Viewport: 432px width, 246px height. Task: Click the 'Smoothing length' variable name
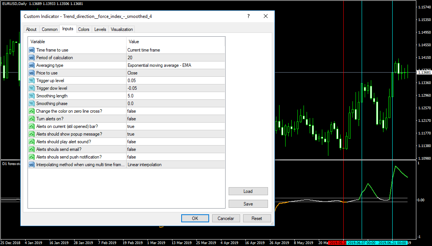point(52,96)
